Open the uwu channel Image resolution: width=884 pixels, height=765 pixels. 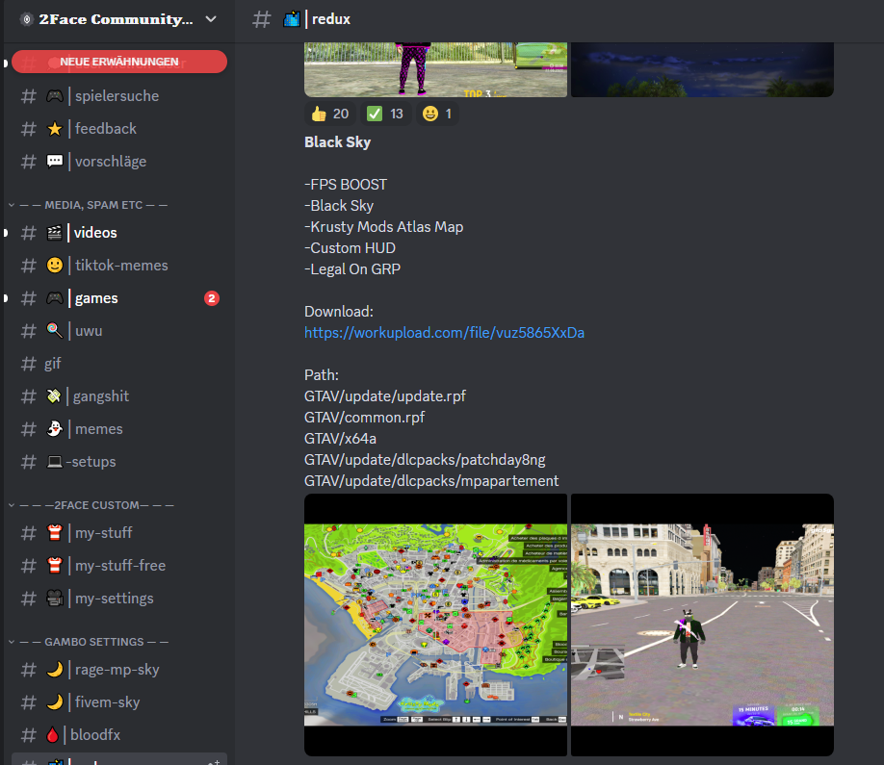click(119, 331)
